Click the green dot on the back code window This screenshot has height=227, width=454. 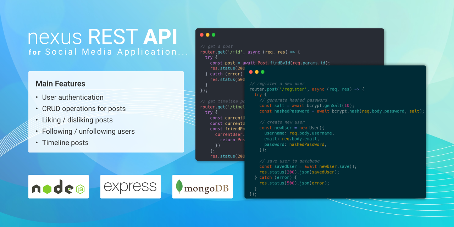[x=214, y=35]
